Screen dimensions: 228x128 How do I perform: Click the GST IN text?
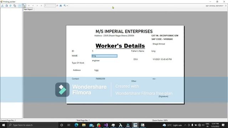click(165, 36)
